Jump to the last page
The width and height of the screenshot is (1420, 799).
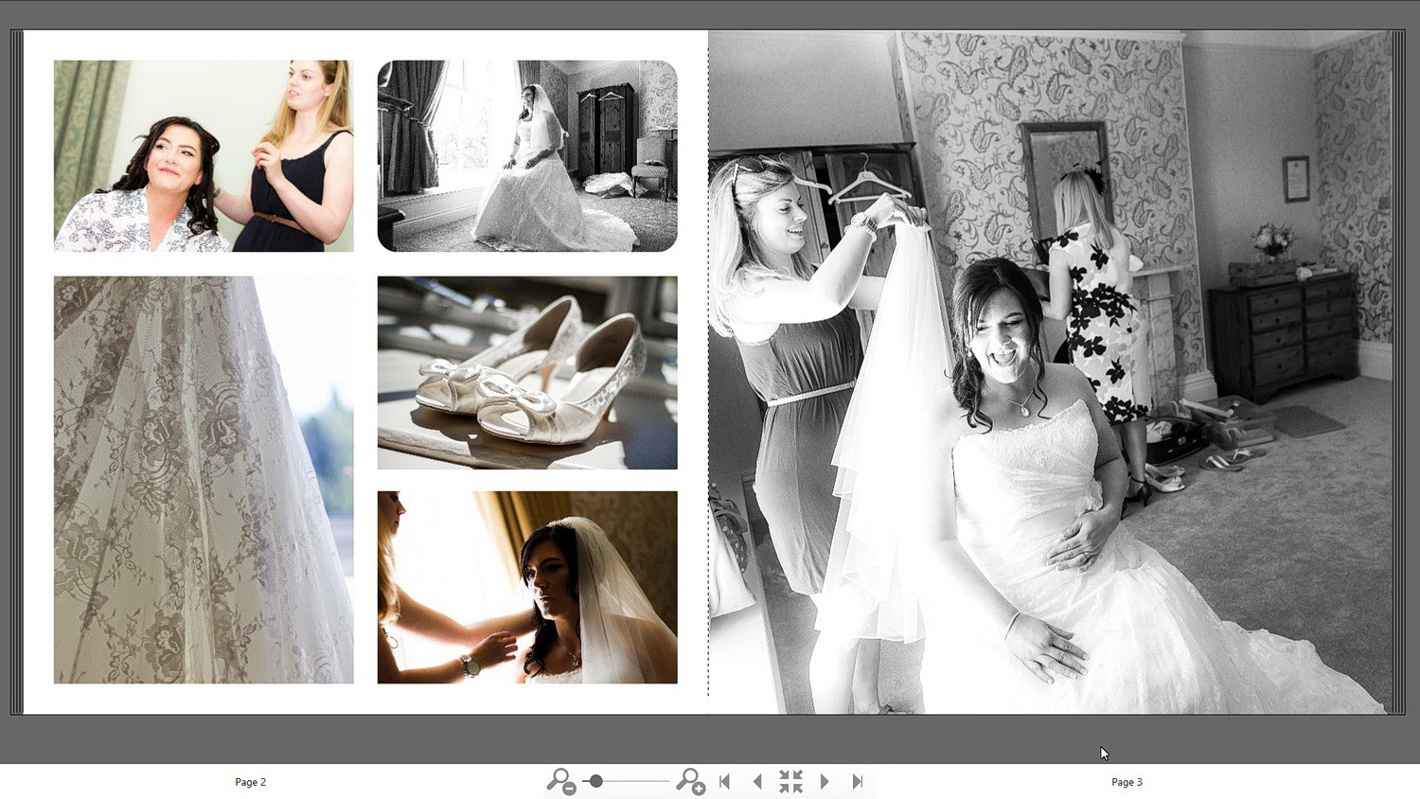(858, 781)
